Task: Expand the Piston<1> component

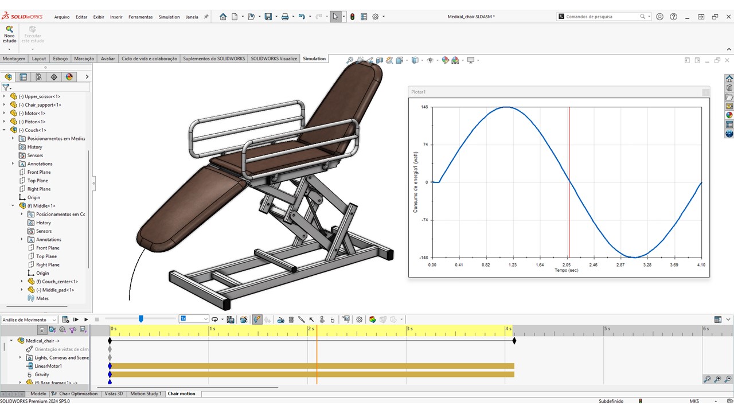Action: (5, 122)
